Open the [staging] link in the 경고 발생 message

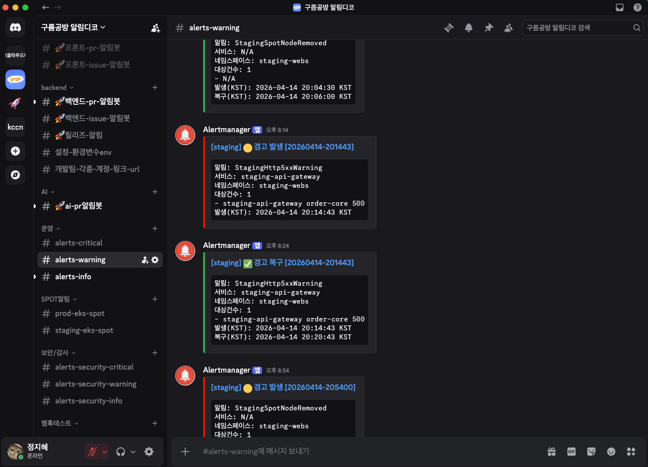point(226,147)
